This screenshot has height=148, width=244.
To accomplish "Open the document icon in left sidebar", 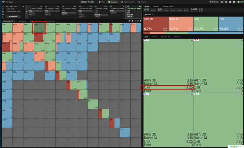I will [3, 7].
